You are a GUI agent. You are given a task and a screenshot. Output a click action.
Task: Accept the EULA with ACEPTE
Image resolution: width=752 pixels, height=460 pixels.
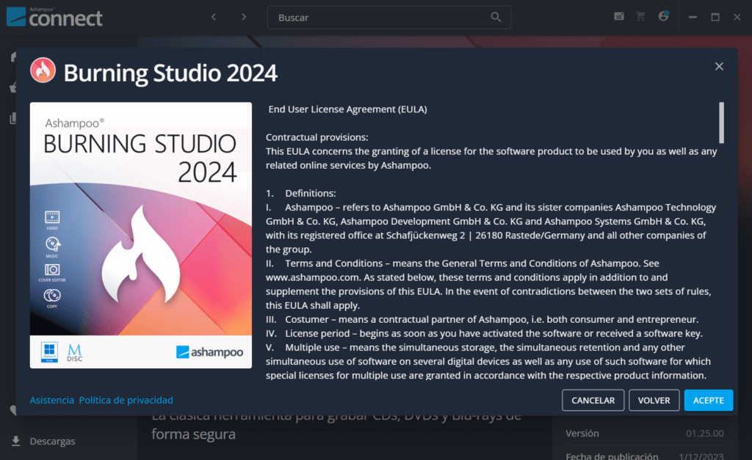[709, 400]
